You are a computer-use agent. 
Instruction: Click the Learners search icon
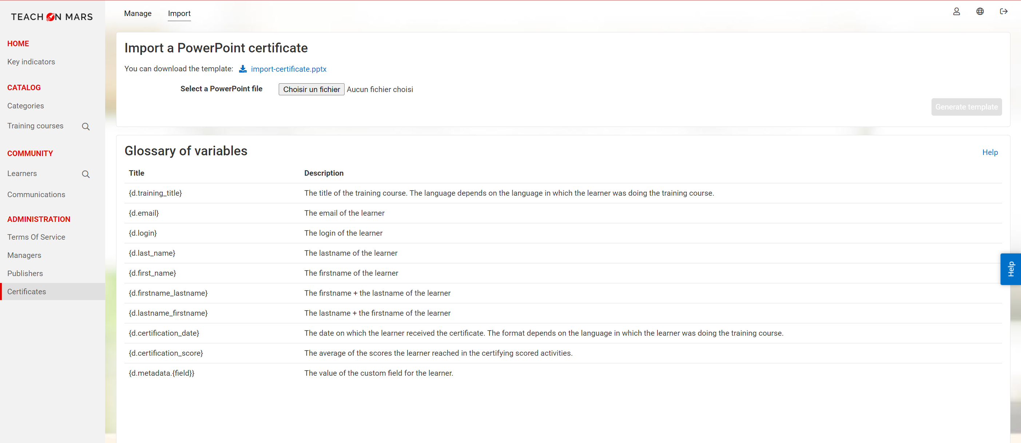[86, 174]
